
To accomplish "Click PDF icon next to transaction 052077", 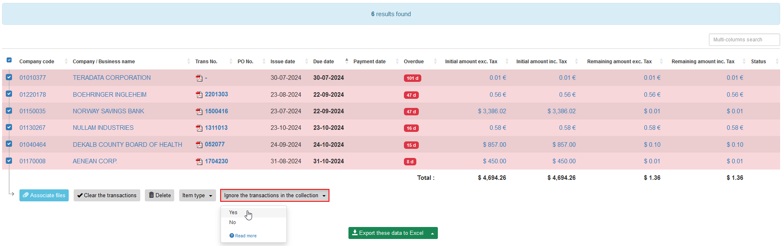I will coord(199,145).
